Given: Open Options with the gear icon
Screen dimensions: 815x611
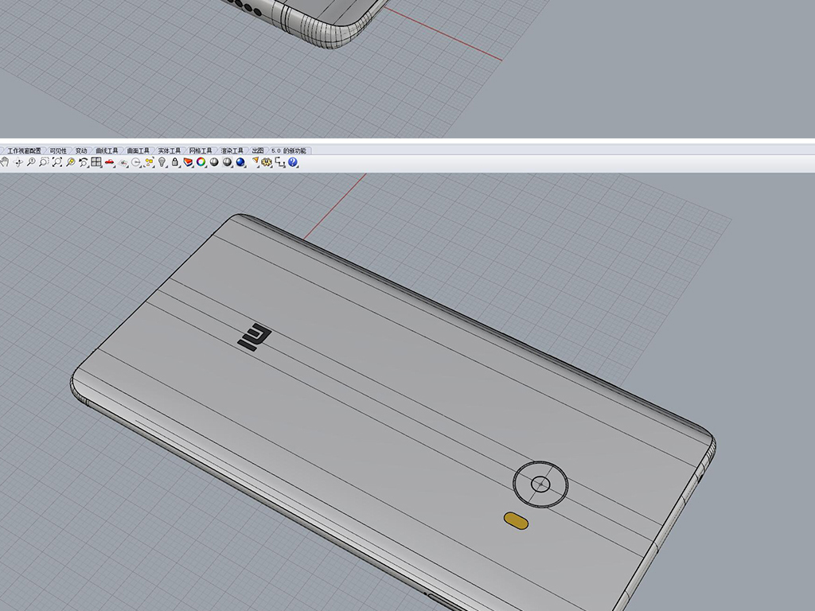Looking at the screenshot, I should 267,162.
